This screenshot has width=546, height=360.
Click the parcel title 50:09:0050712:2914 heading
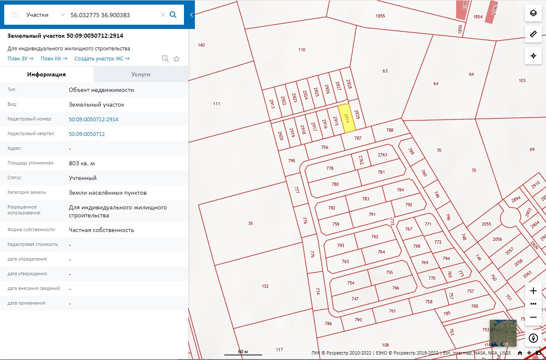[65, 36]
